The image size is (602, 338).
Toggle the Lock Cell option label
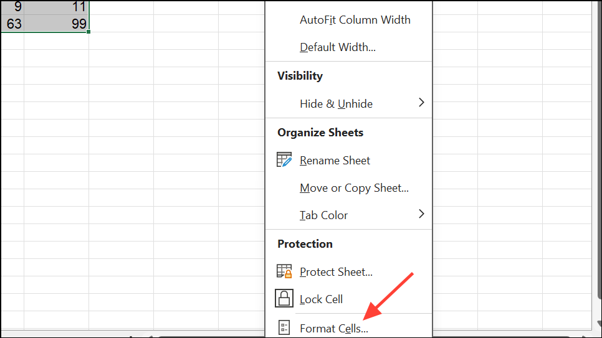(321, 299)
